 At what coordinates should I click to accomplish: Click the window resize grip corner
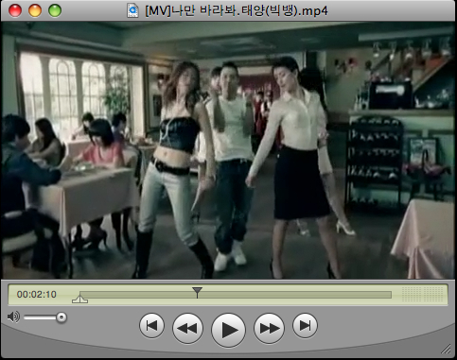tap(446, 349)
